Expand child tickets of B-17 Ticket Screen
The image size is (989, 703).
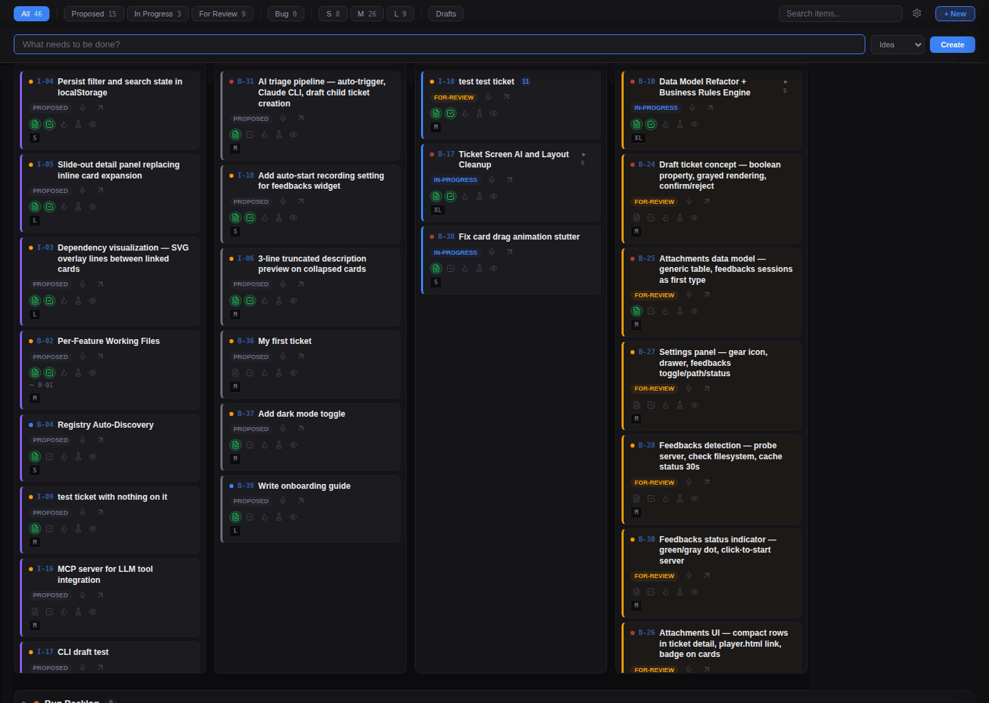[584, 154]
